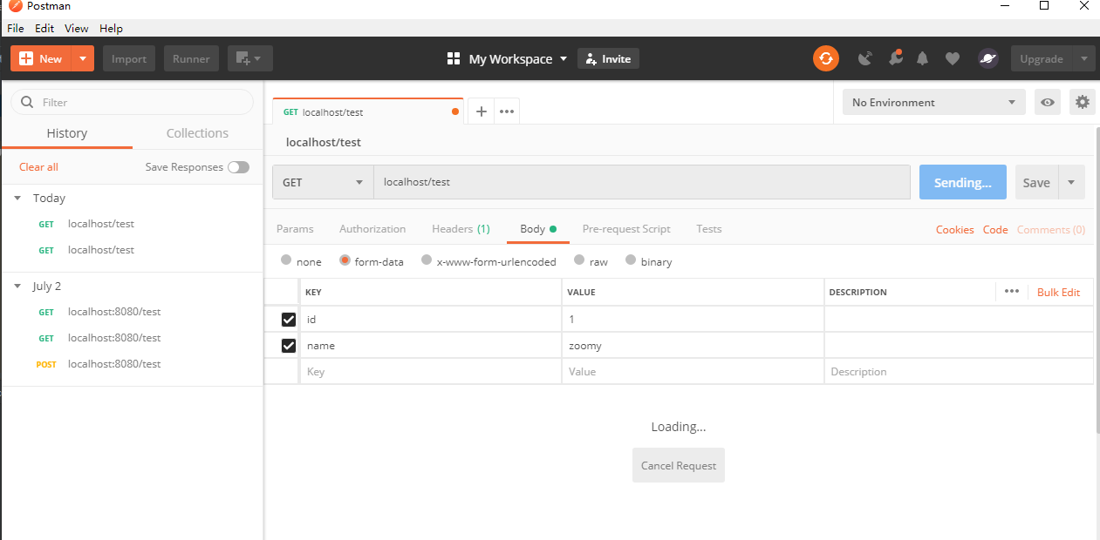1100x540 pixels.
Task: Open the user avatar planet icon
Action: tap(987, 58)
